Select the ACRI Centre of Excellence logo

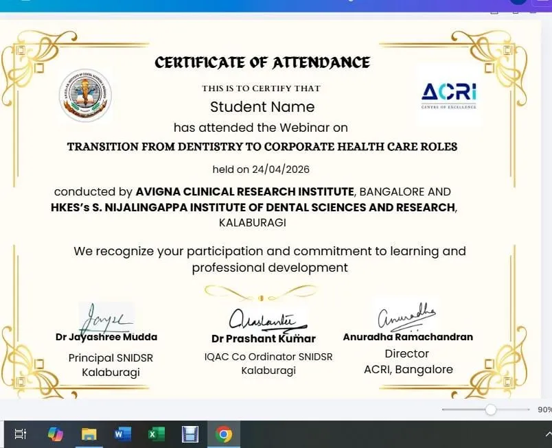(448, 95)
